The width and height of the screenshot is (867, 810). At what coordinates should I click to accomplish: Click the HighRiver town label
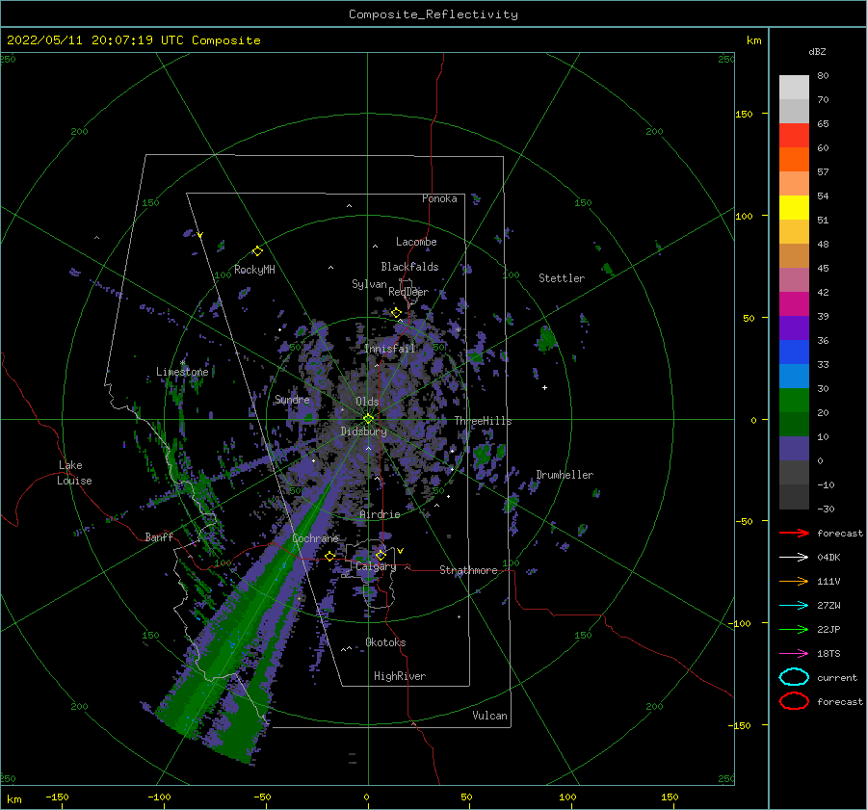400,676
